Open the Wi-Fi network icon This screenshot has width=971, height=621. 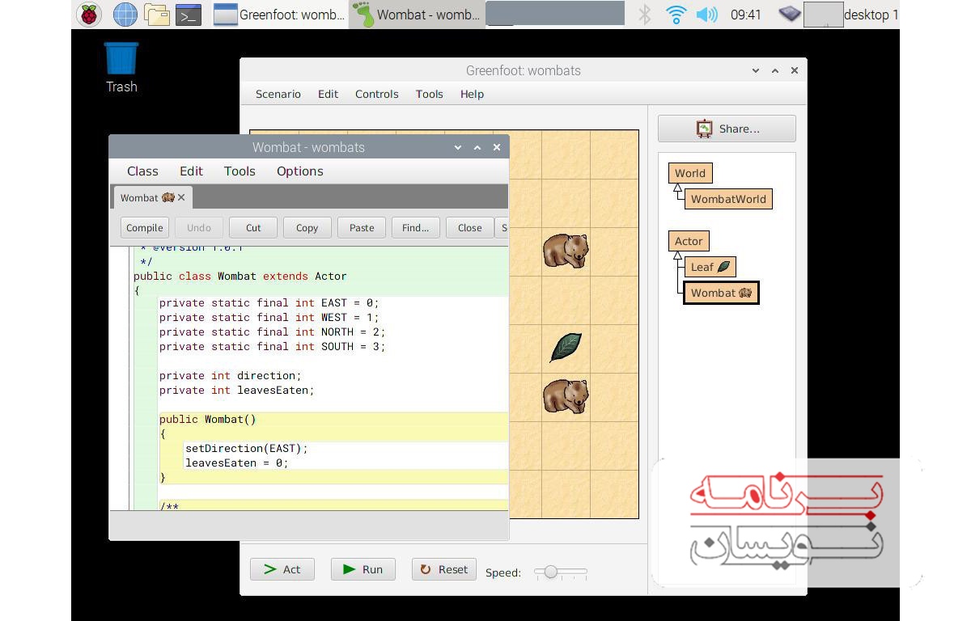click(x=676, y=15)
